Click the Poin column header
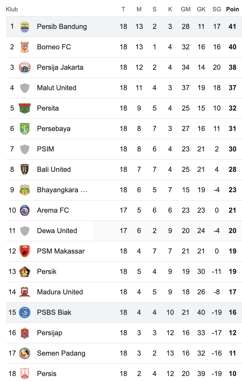The image size is (242, 382). point(232,9)
